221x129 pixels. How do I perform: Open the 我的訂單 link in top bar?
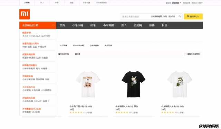(186, 3)
